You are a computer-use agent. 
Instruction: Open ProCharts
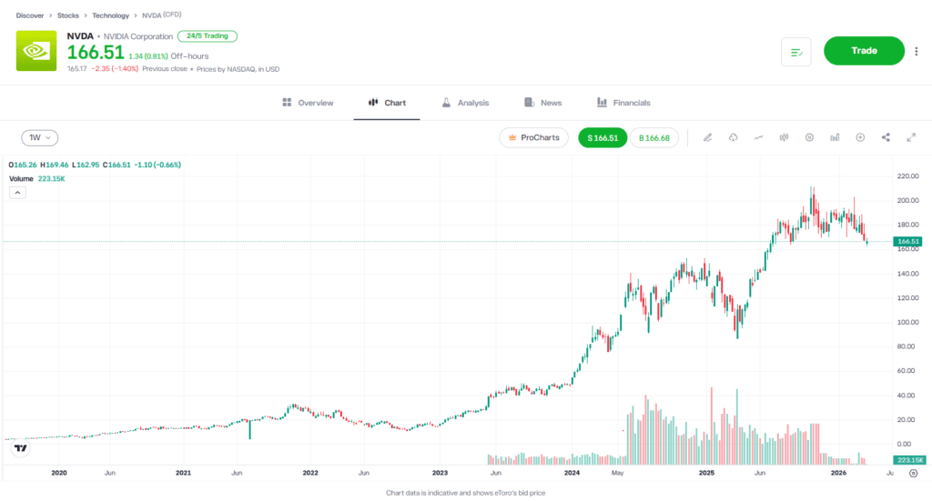[533, 137]
